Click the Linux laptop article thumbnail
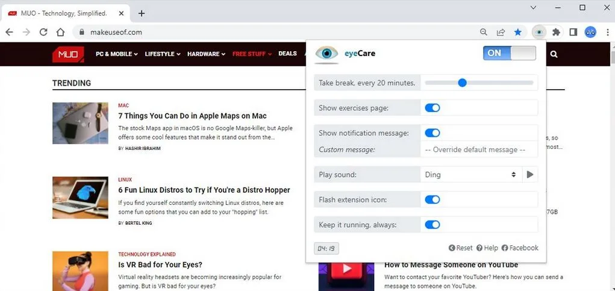The height and width of the screenshot is (291, 615). (80, 197)
